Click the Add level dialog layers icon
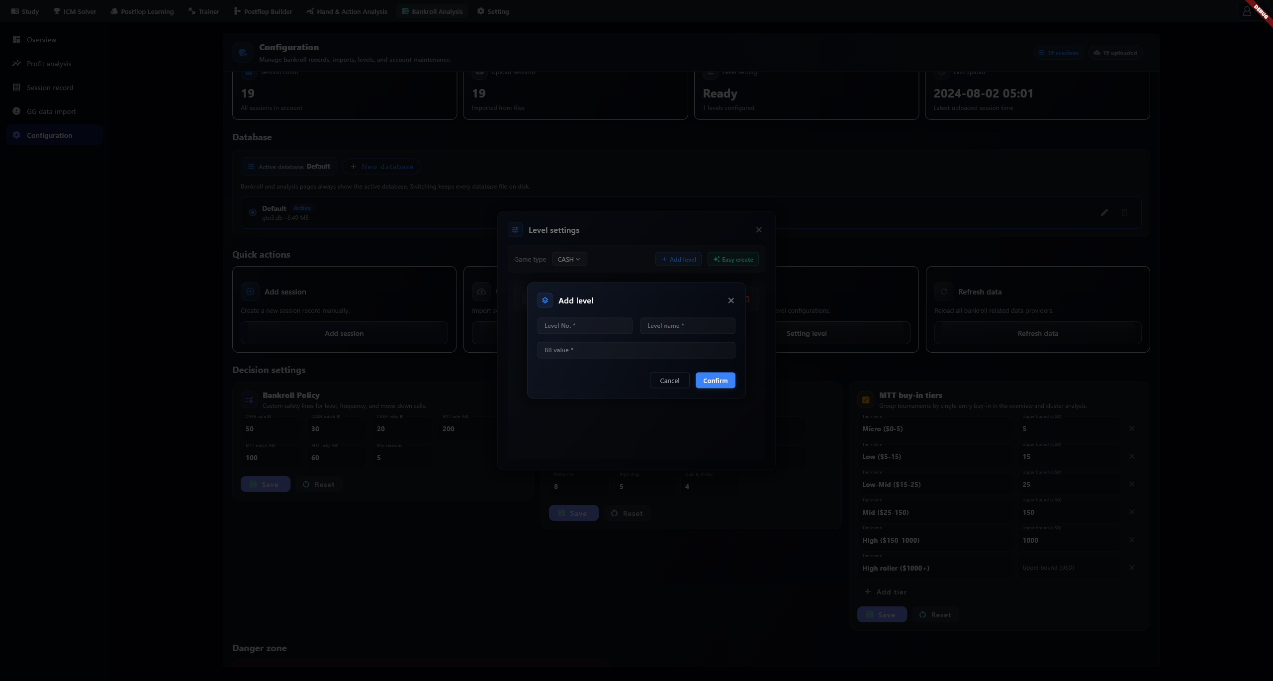The image size is (1273, 681). 545,300
